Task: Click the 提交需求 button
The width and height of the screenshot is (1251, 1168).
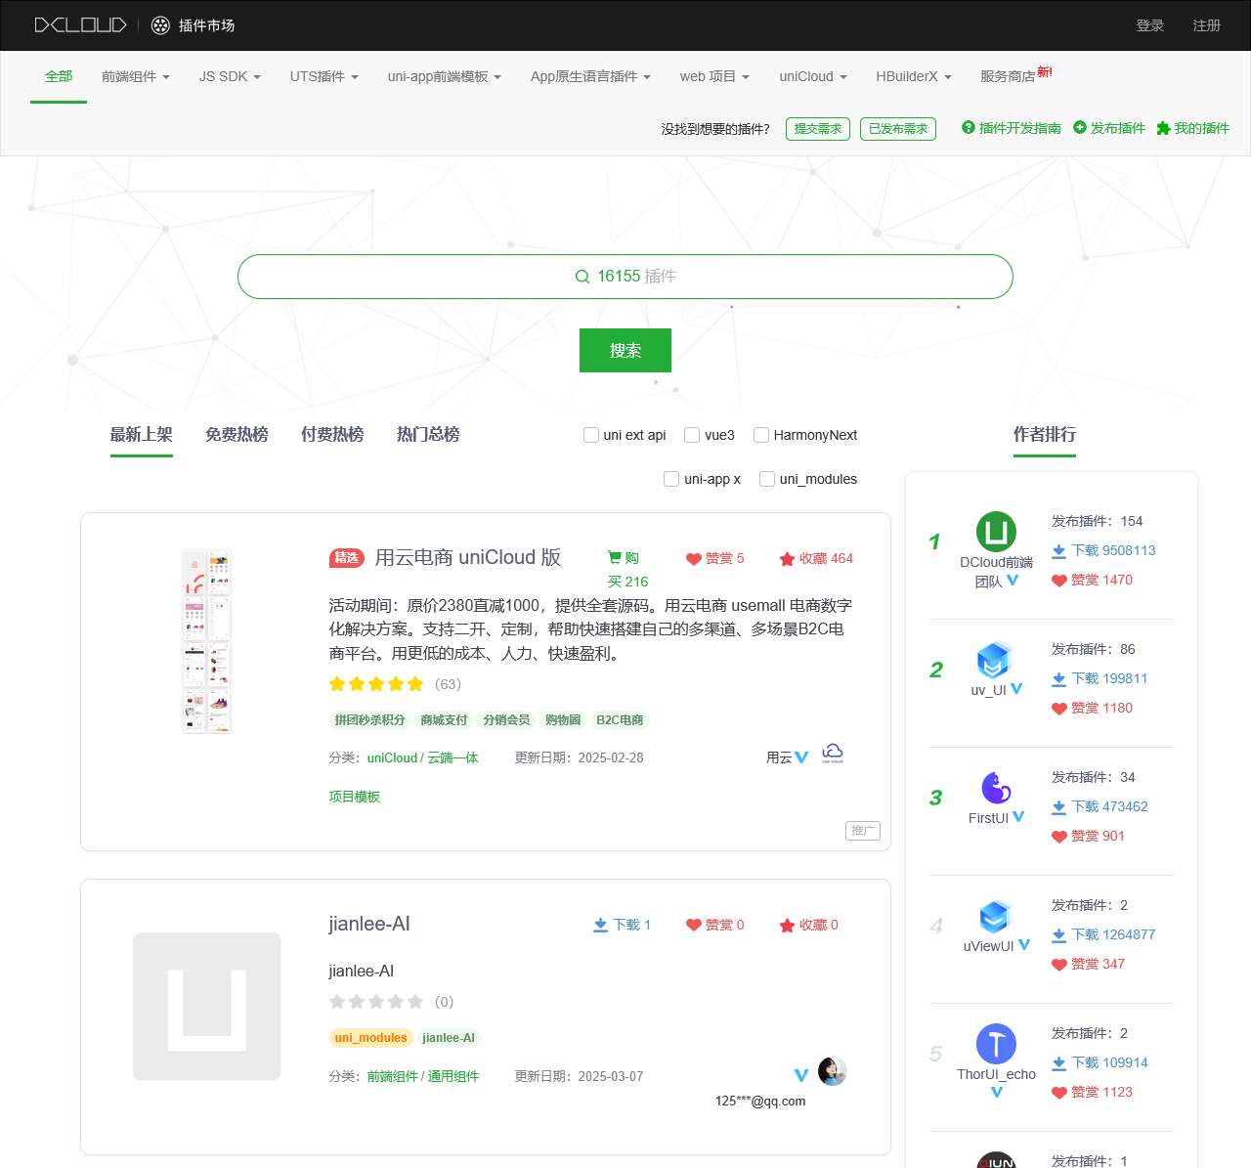Action: click(818, 129)
